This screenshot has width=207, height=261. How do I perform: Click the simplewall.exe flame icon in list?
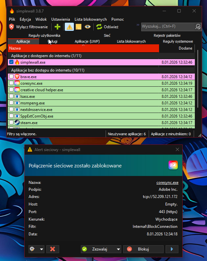(x=17, y=62)
